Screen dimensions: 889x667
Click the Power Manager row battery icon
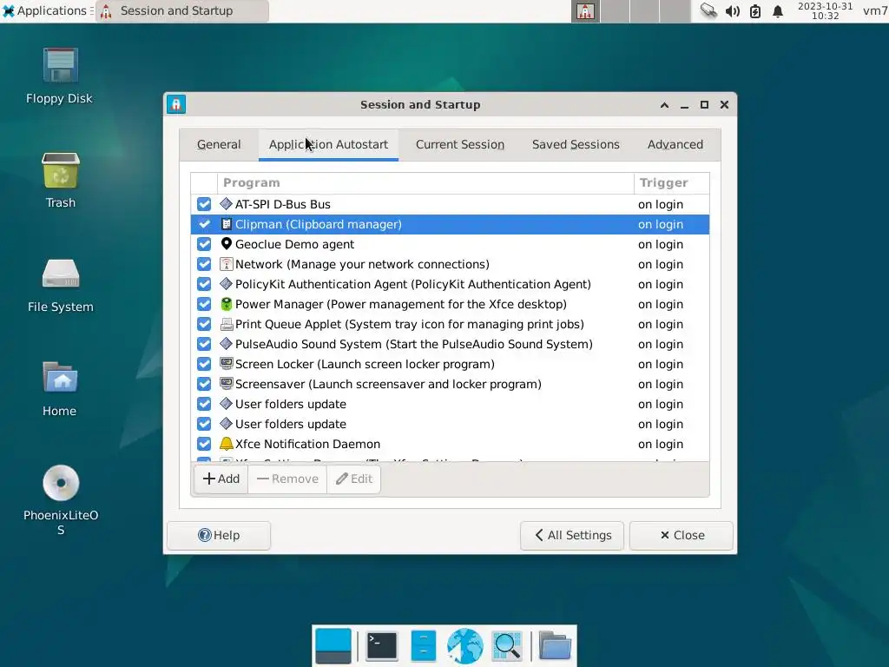(227, 304)
